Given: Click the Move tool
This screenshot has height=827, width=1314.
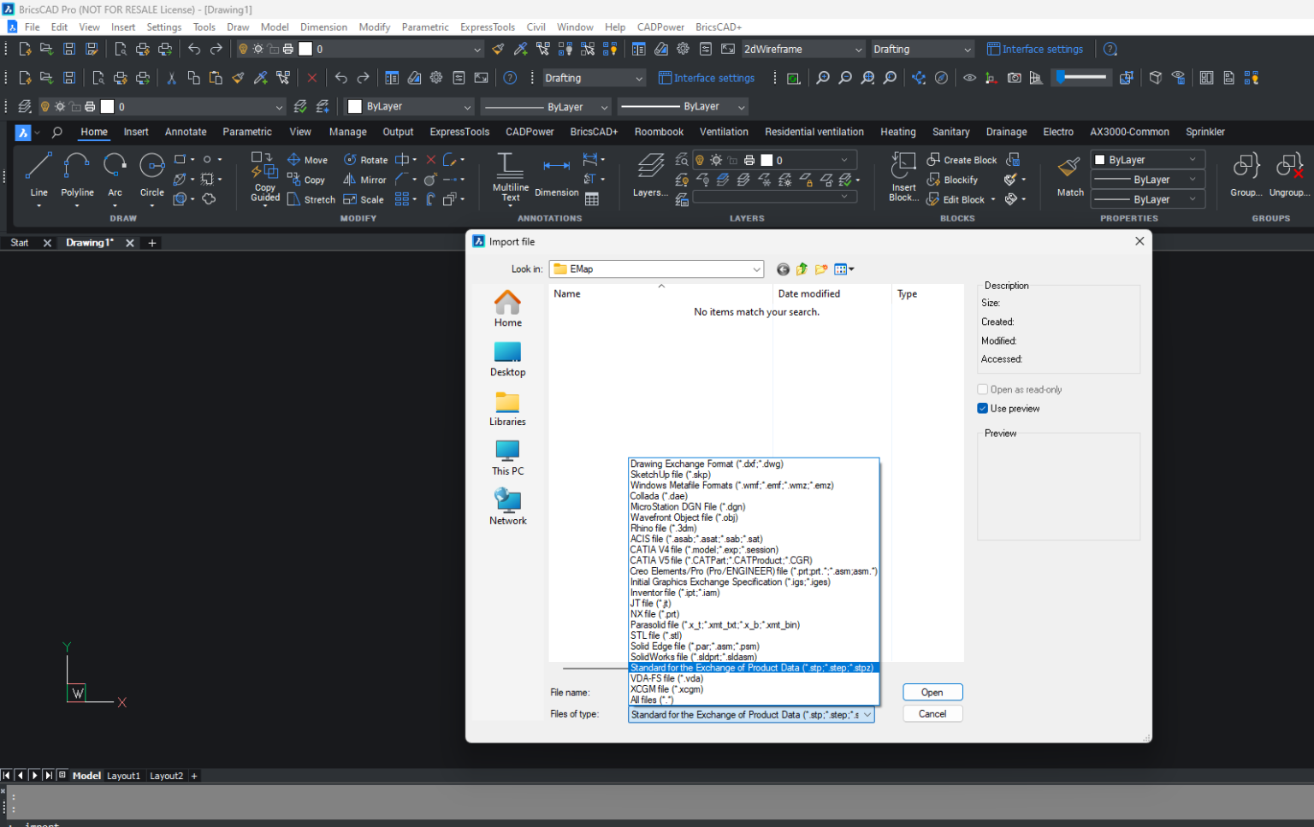Looking at the screenshot, I should coord(307,159).
